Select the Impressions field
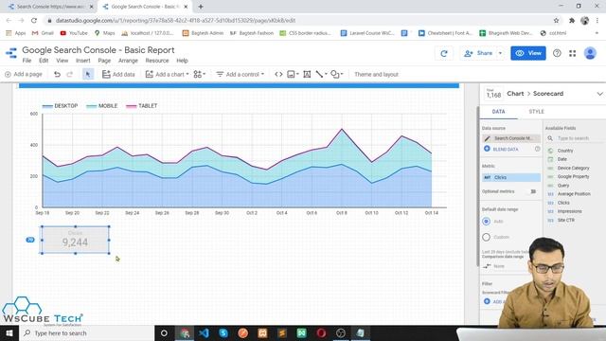This screenshot has height=341, width=606. tap(569, 211)
